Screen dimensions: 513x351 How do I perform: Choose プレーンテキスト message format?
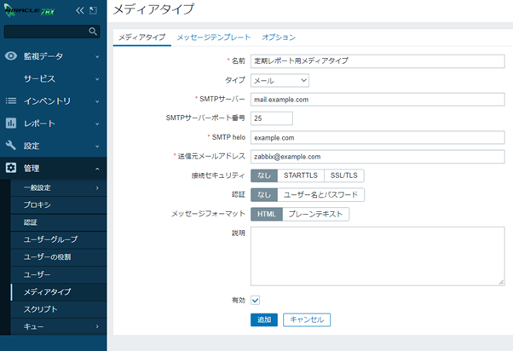[314, 214]
